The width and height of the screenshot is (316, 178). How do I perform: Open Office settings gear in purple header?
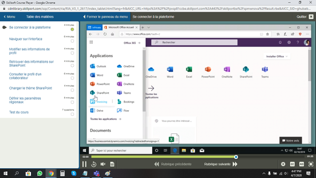tap(289, 42)
